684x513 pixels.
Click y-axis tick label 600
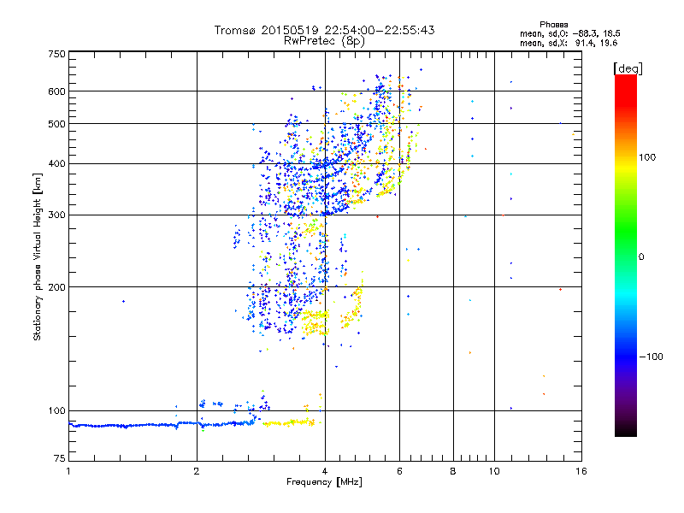[56, 91]
